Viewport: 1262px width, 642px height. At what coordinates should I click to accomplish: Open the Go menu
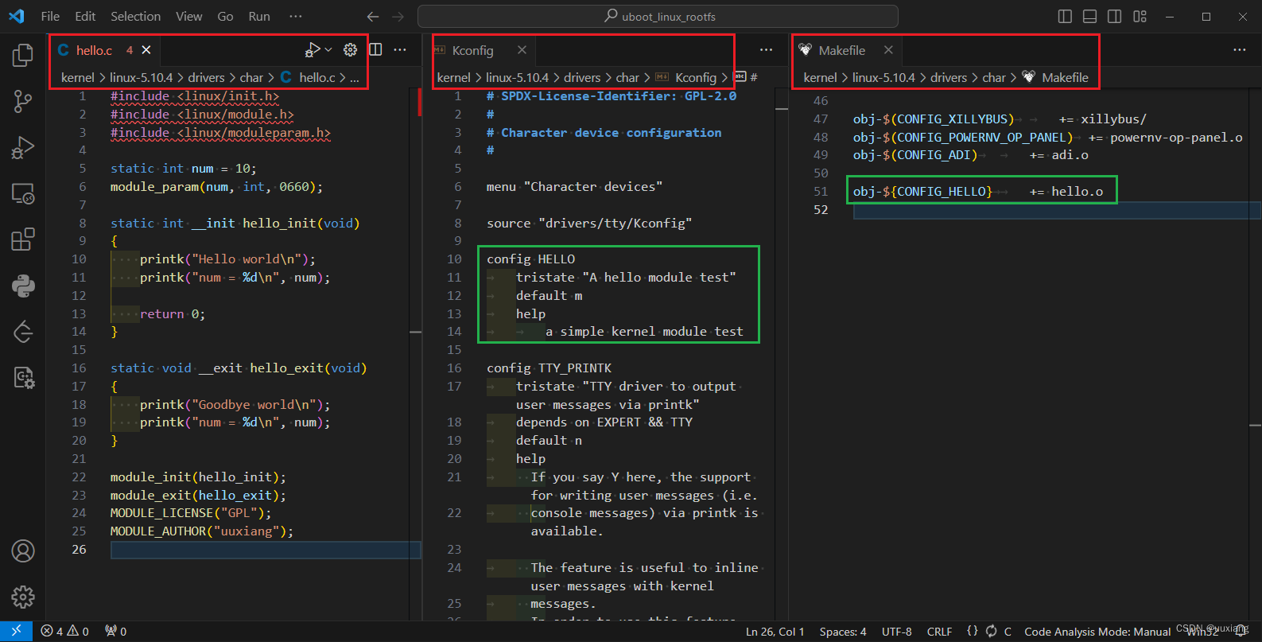[x=225, y=16]
